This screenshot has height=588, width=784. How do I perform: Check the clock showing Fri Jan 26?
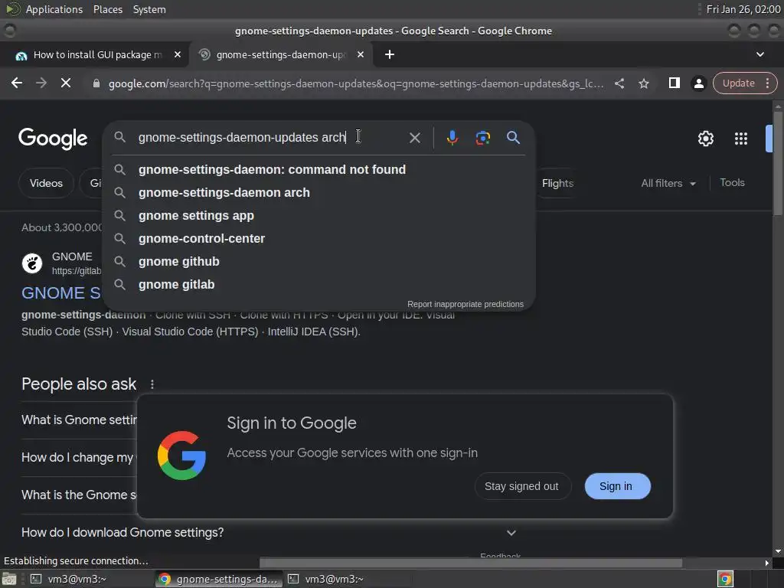coord(743,9)
